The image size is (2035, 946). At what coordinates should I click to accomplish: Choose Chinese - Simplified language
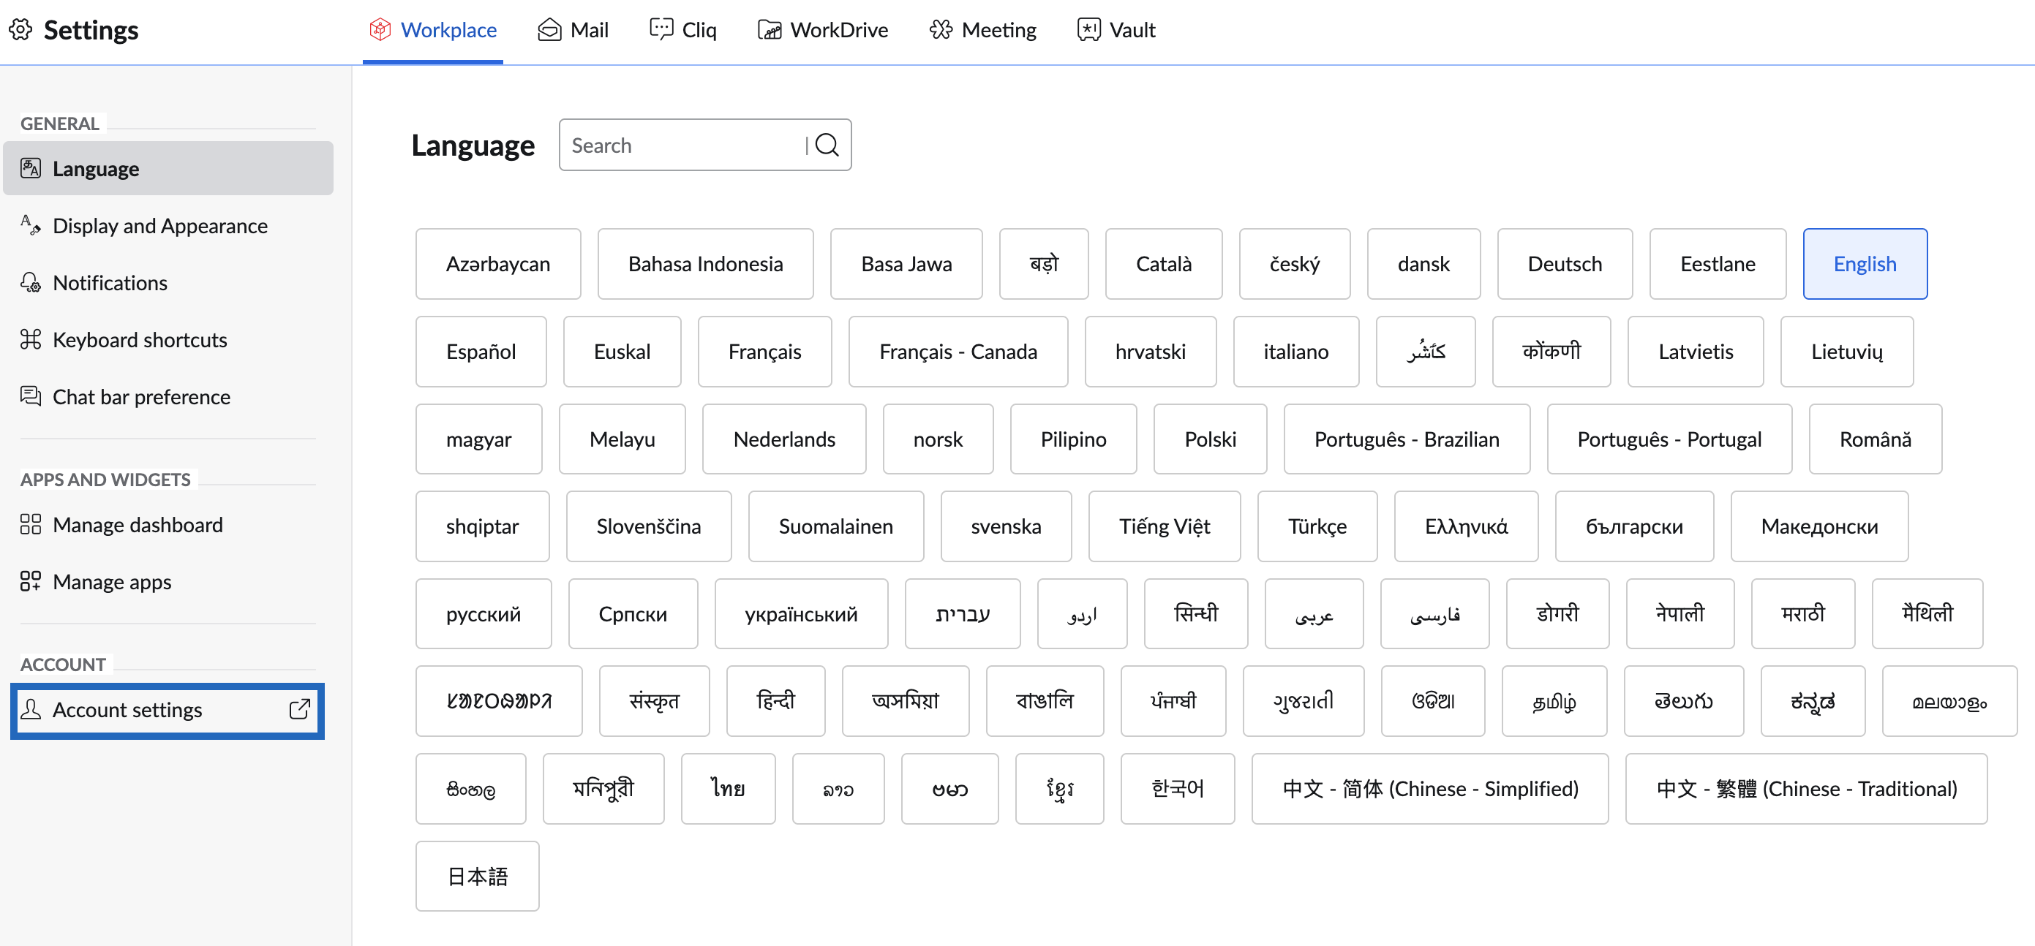(1430, 788)
